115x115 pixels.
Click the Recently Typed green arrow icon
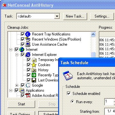pos(34,75)
